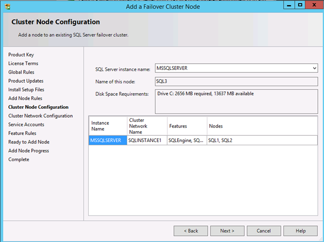The image size is (324, 242).
Task: Click the Back button
Action: click(x=191, y=231)
